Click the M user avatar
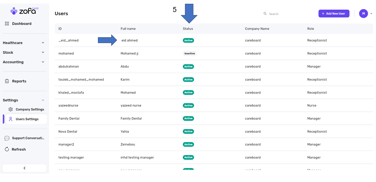 pos(363,13)
